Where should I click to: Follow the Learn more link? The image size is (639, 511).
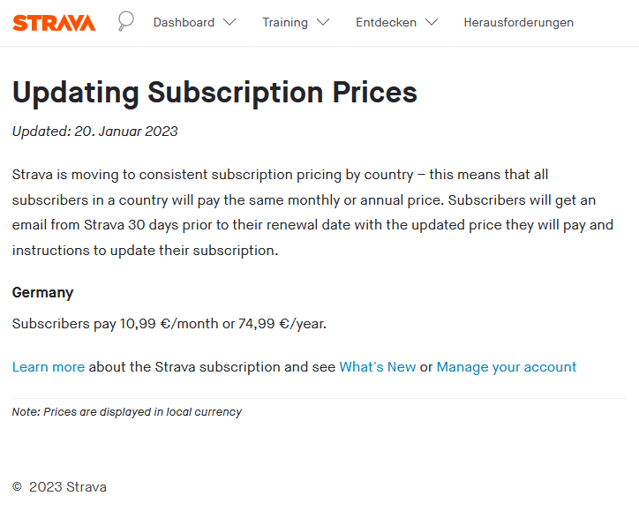click(x=49, y=367)
